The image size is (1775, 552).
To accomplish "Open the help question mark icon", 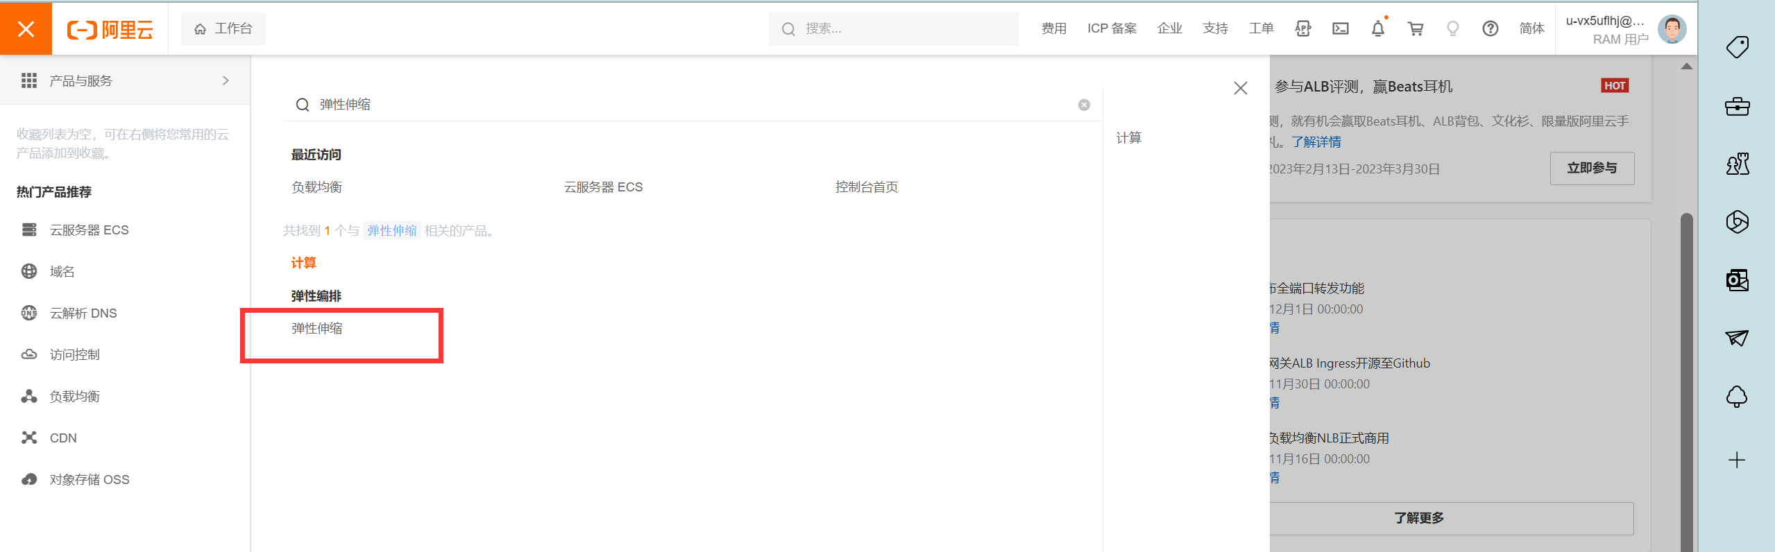I will coord(1490,28).
